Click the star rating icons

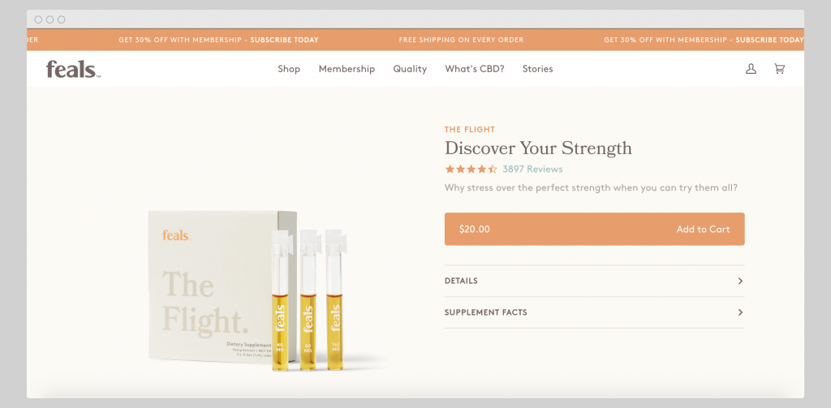pyautogui.click(x=471, y=169)
